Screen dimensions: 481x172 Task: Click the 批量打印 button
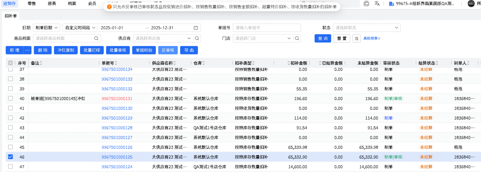pos(92,50)
